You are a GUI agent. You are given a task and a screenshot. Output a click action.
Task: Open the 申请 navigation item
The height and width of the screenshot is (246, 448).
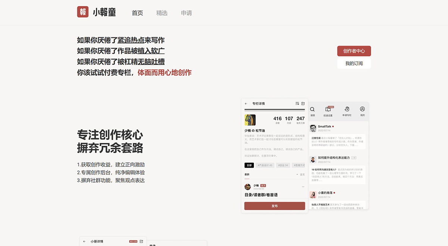(x=186, y=13)
